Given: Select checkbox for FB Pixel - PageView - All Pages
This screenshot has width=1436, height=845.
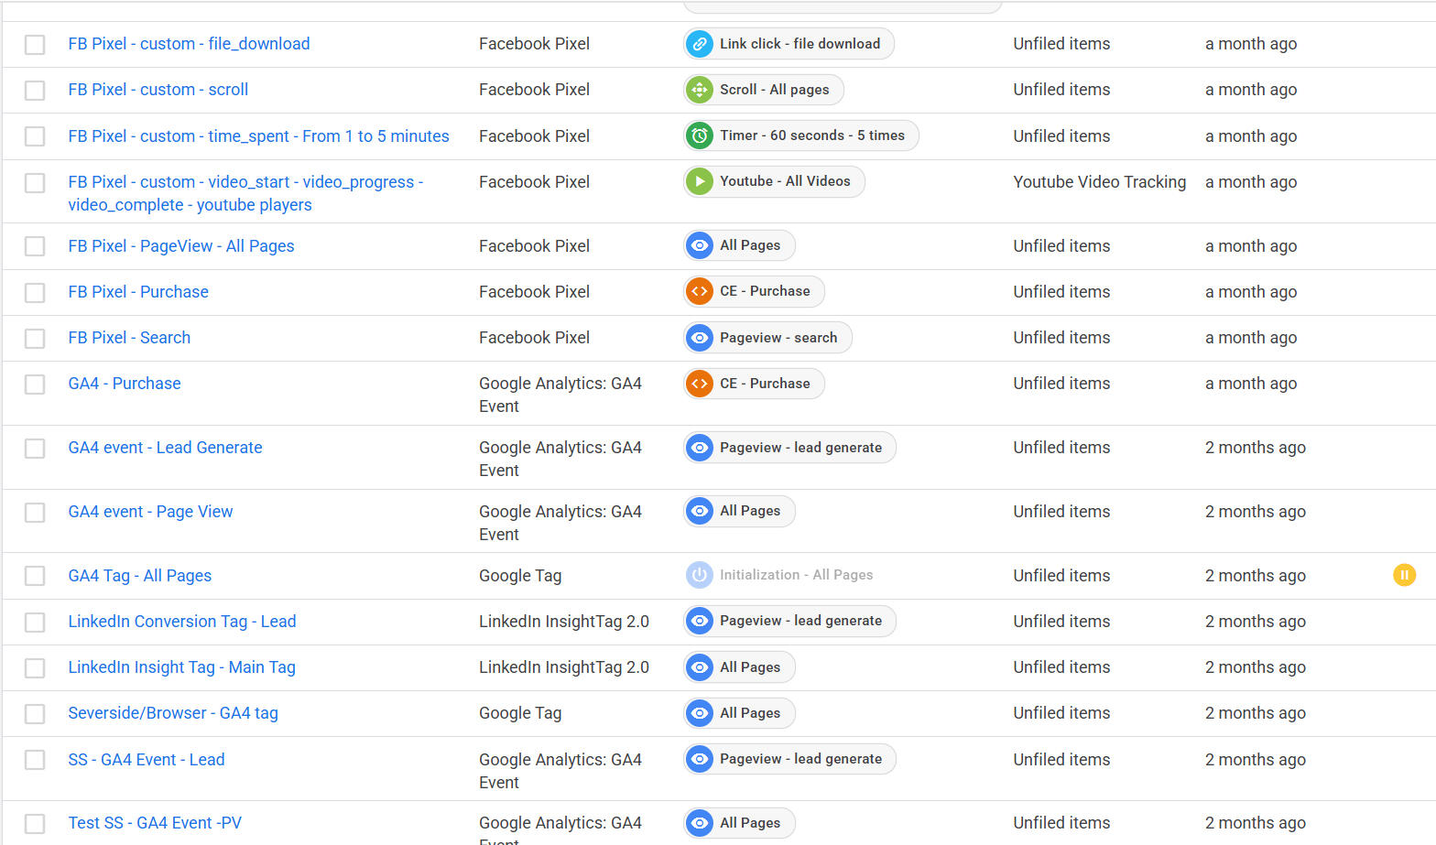Looking at the screenshot, I should point(35,246).
